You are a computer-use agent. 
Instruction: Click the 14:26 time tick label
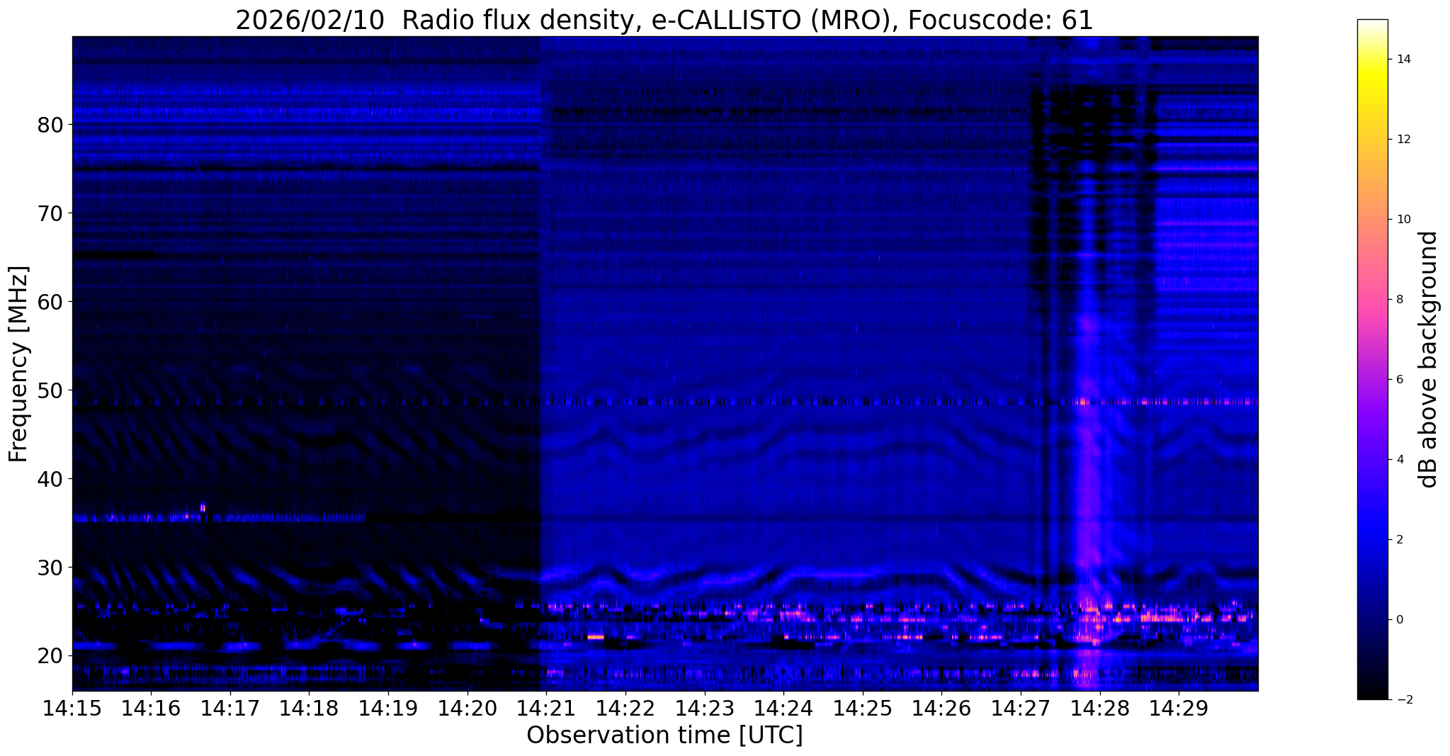(941, 708)
